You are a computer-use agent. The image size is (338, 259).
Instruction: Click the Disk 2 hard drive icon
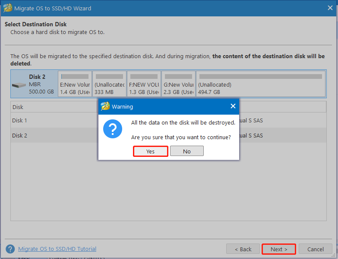[x=19, y=85]
